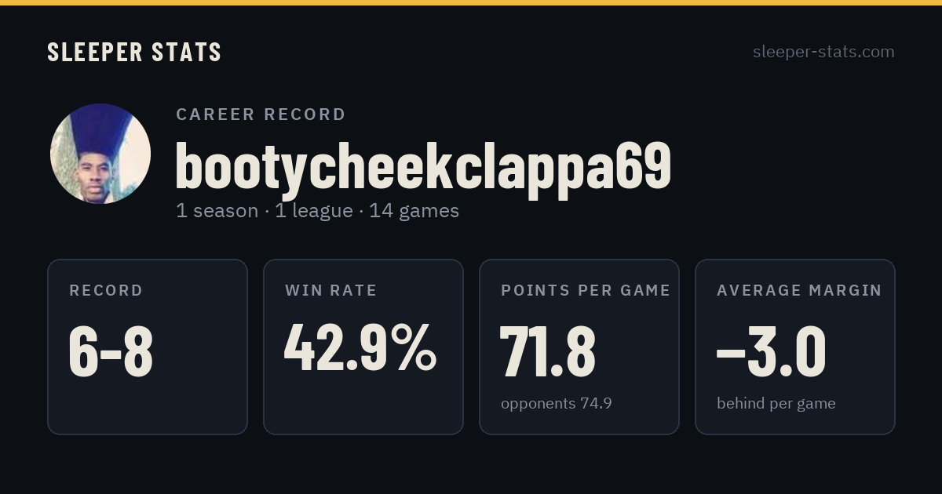Click the '1 season · 1 league · 14 games' line
Screen dimensions: 942x494
click(317, 211)
